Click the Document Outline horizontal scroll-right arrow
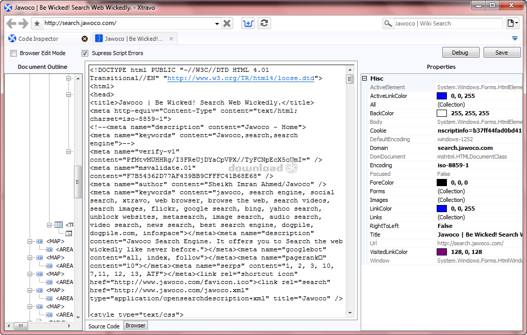The image size is (527, 335). (69, 326)
